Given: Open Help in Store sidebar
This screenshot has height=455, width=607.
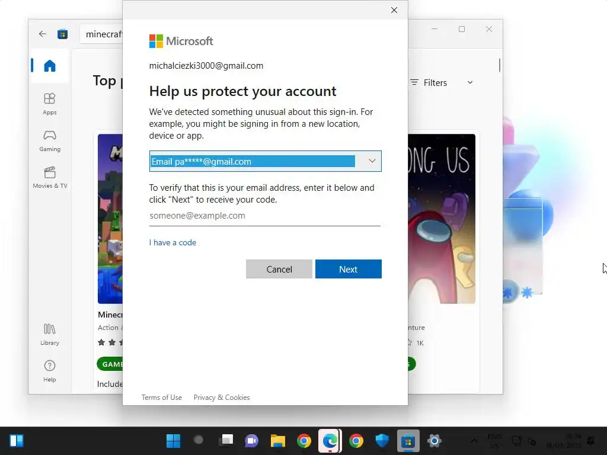Looking at the screenshot, I should (x=50, y=371).
